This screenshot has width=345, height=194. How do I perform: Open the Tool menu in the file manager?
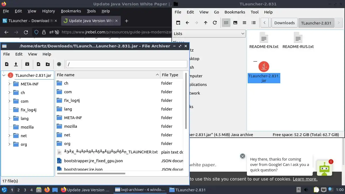coord(255,12)
